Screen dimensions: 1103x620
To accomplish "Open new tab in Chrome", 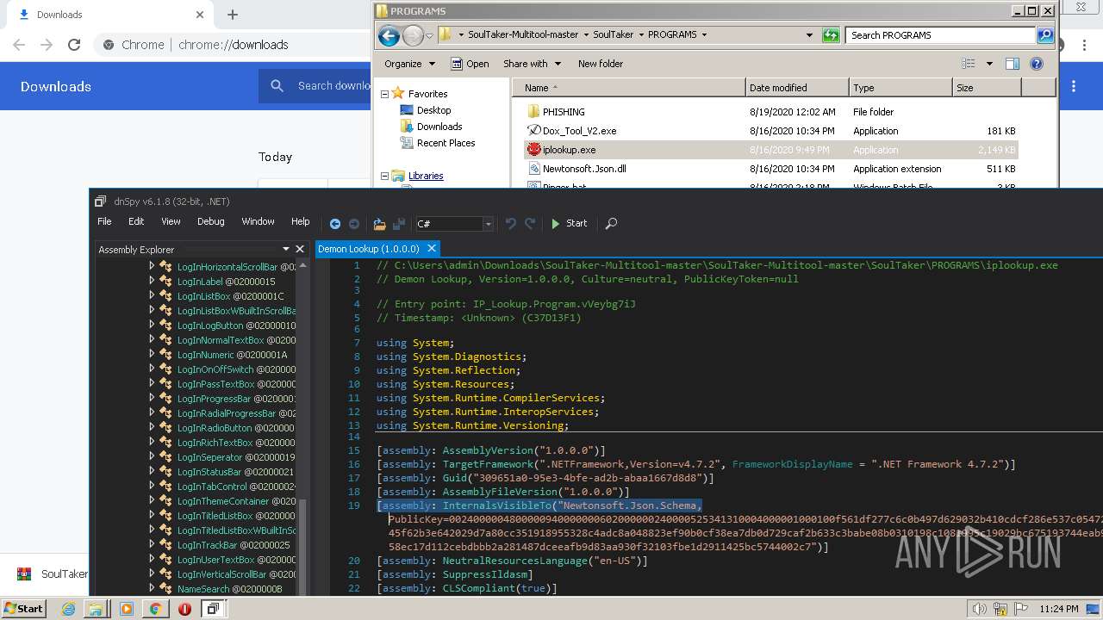I will (233, 15).
